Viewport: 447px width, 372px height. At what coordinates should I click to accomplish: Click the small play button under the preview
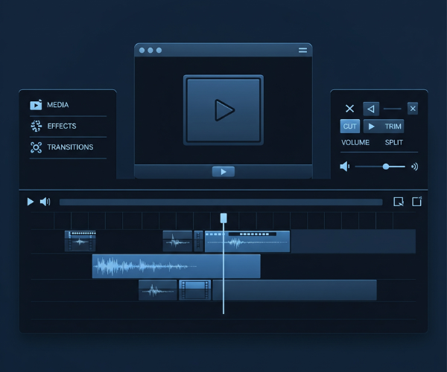[223, 172]
